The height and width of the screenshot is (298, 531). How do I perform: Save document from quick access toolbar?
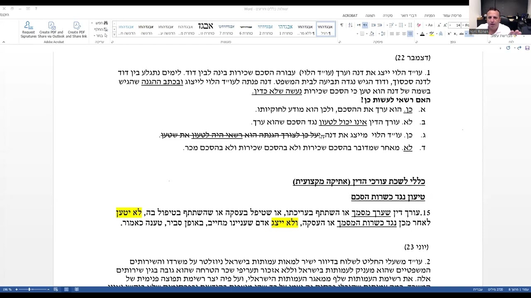point(527,48)
